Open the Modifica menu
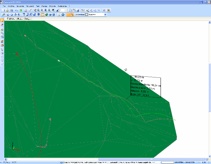The image size is (211, 164). [x=11, y=6]
